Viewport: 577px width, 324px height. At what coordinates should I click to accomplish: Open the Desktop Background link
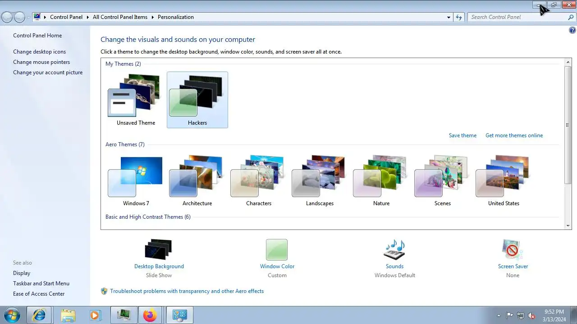click(159, 266)
